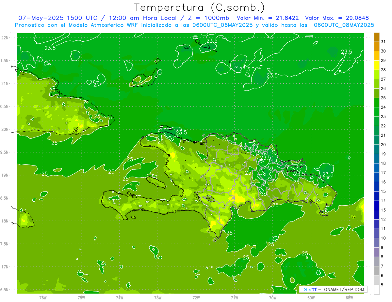Screen dimensions: 392x302
Task: Select the '0.5N' latitude axis label
Action: (5, 106)
